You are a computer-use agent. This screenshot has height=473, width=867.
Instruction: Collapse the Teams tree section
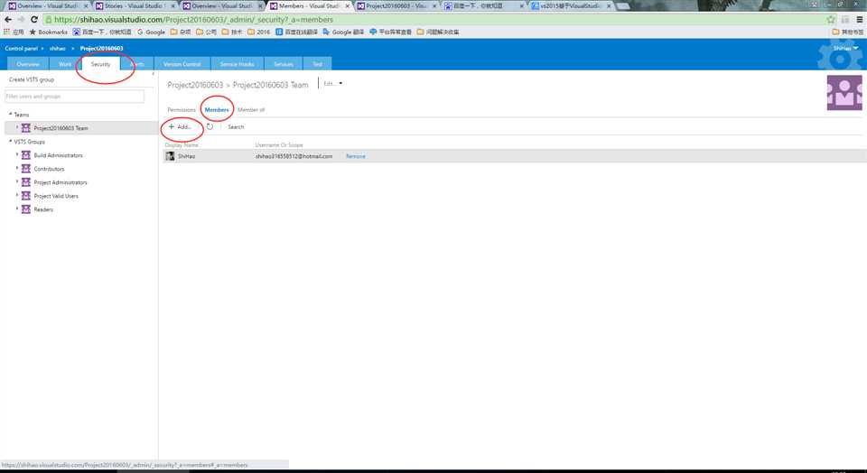10,115
